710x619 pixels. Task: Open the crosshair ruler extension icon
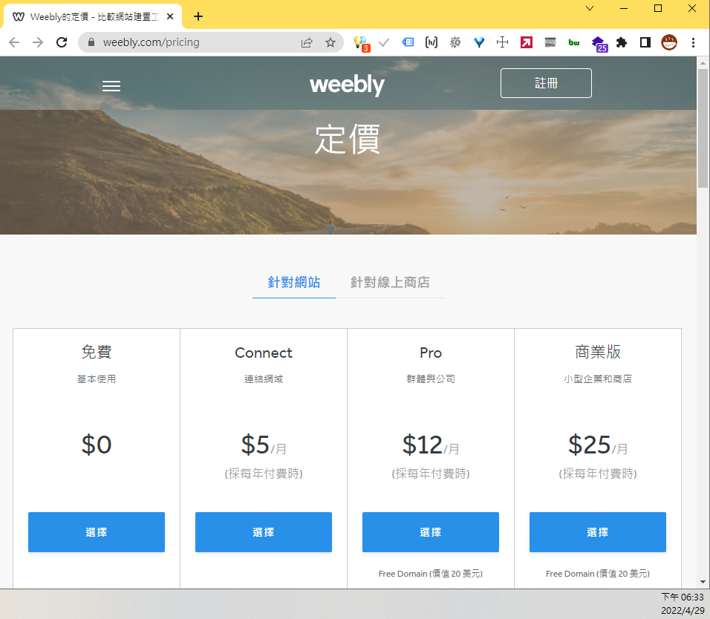pyautogui.click(x=503, y=42)
